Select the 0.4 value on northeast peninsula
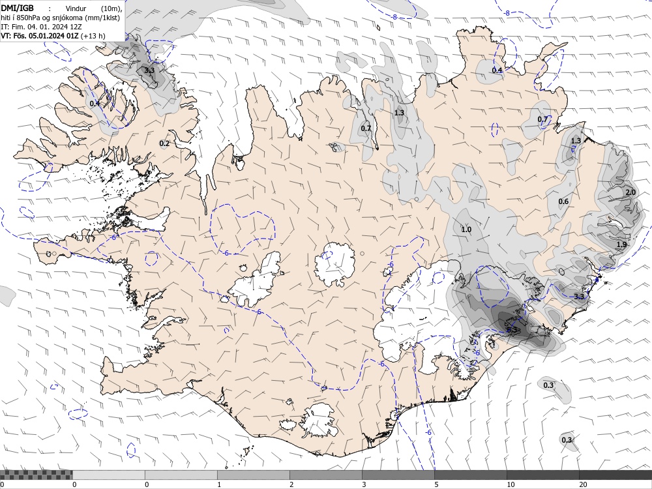The width and height of the screenshot is (652, 489). 497,70
